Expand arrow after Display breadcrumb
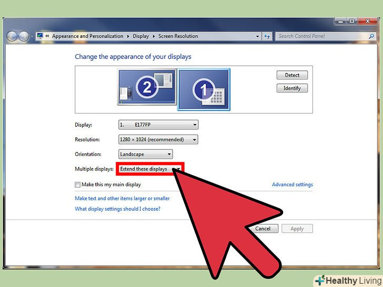The height and width of the screenshot is (287, 383). [x=154, y=36]
